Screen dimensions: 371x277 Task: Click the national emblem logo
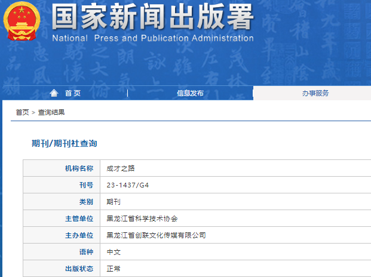22,21
